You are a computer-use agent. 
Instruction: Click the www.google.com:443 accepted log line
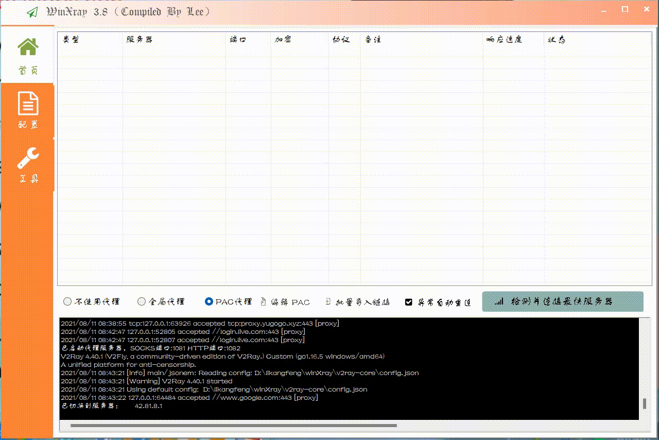tap(189, 398)
